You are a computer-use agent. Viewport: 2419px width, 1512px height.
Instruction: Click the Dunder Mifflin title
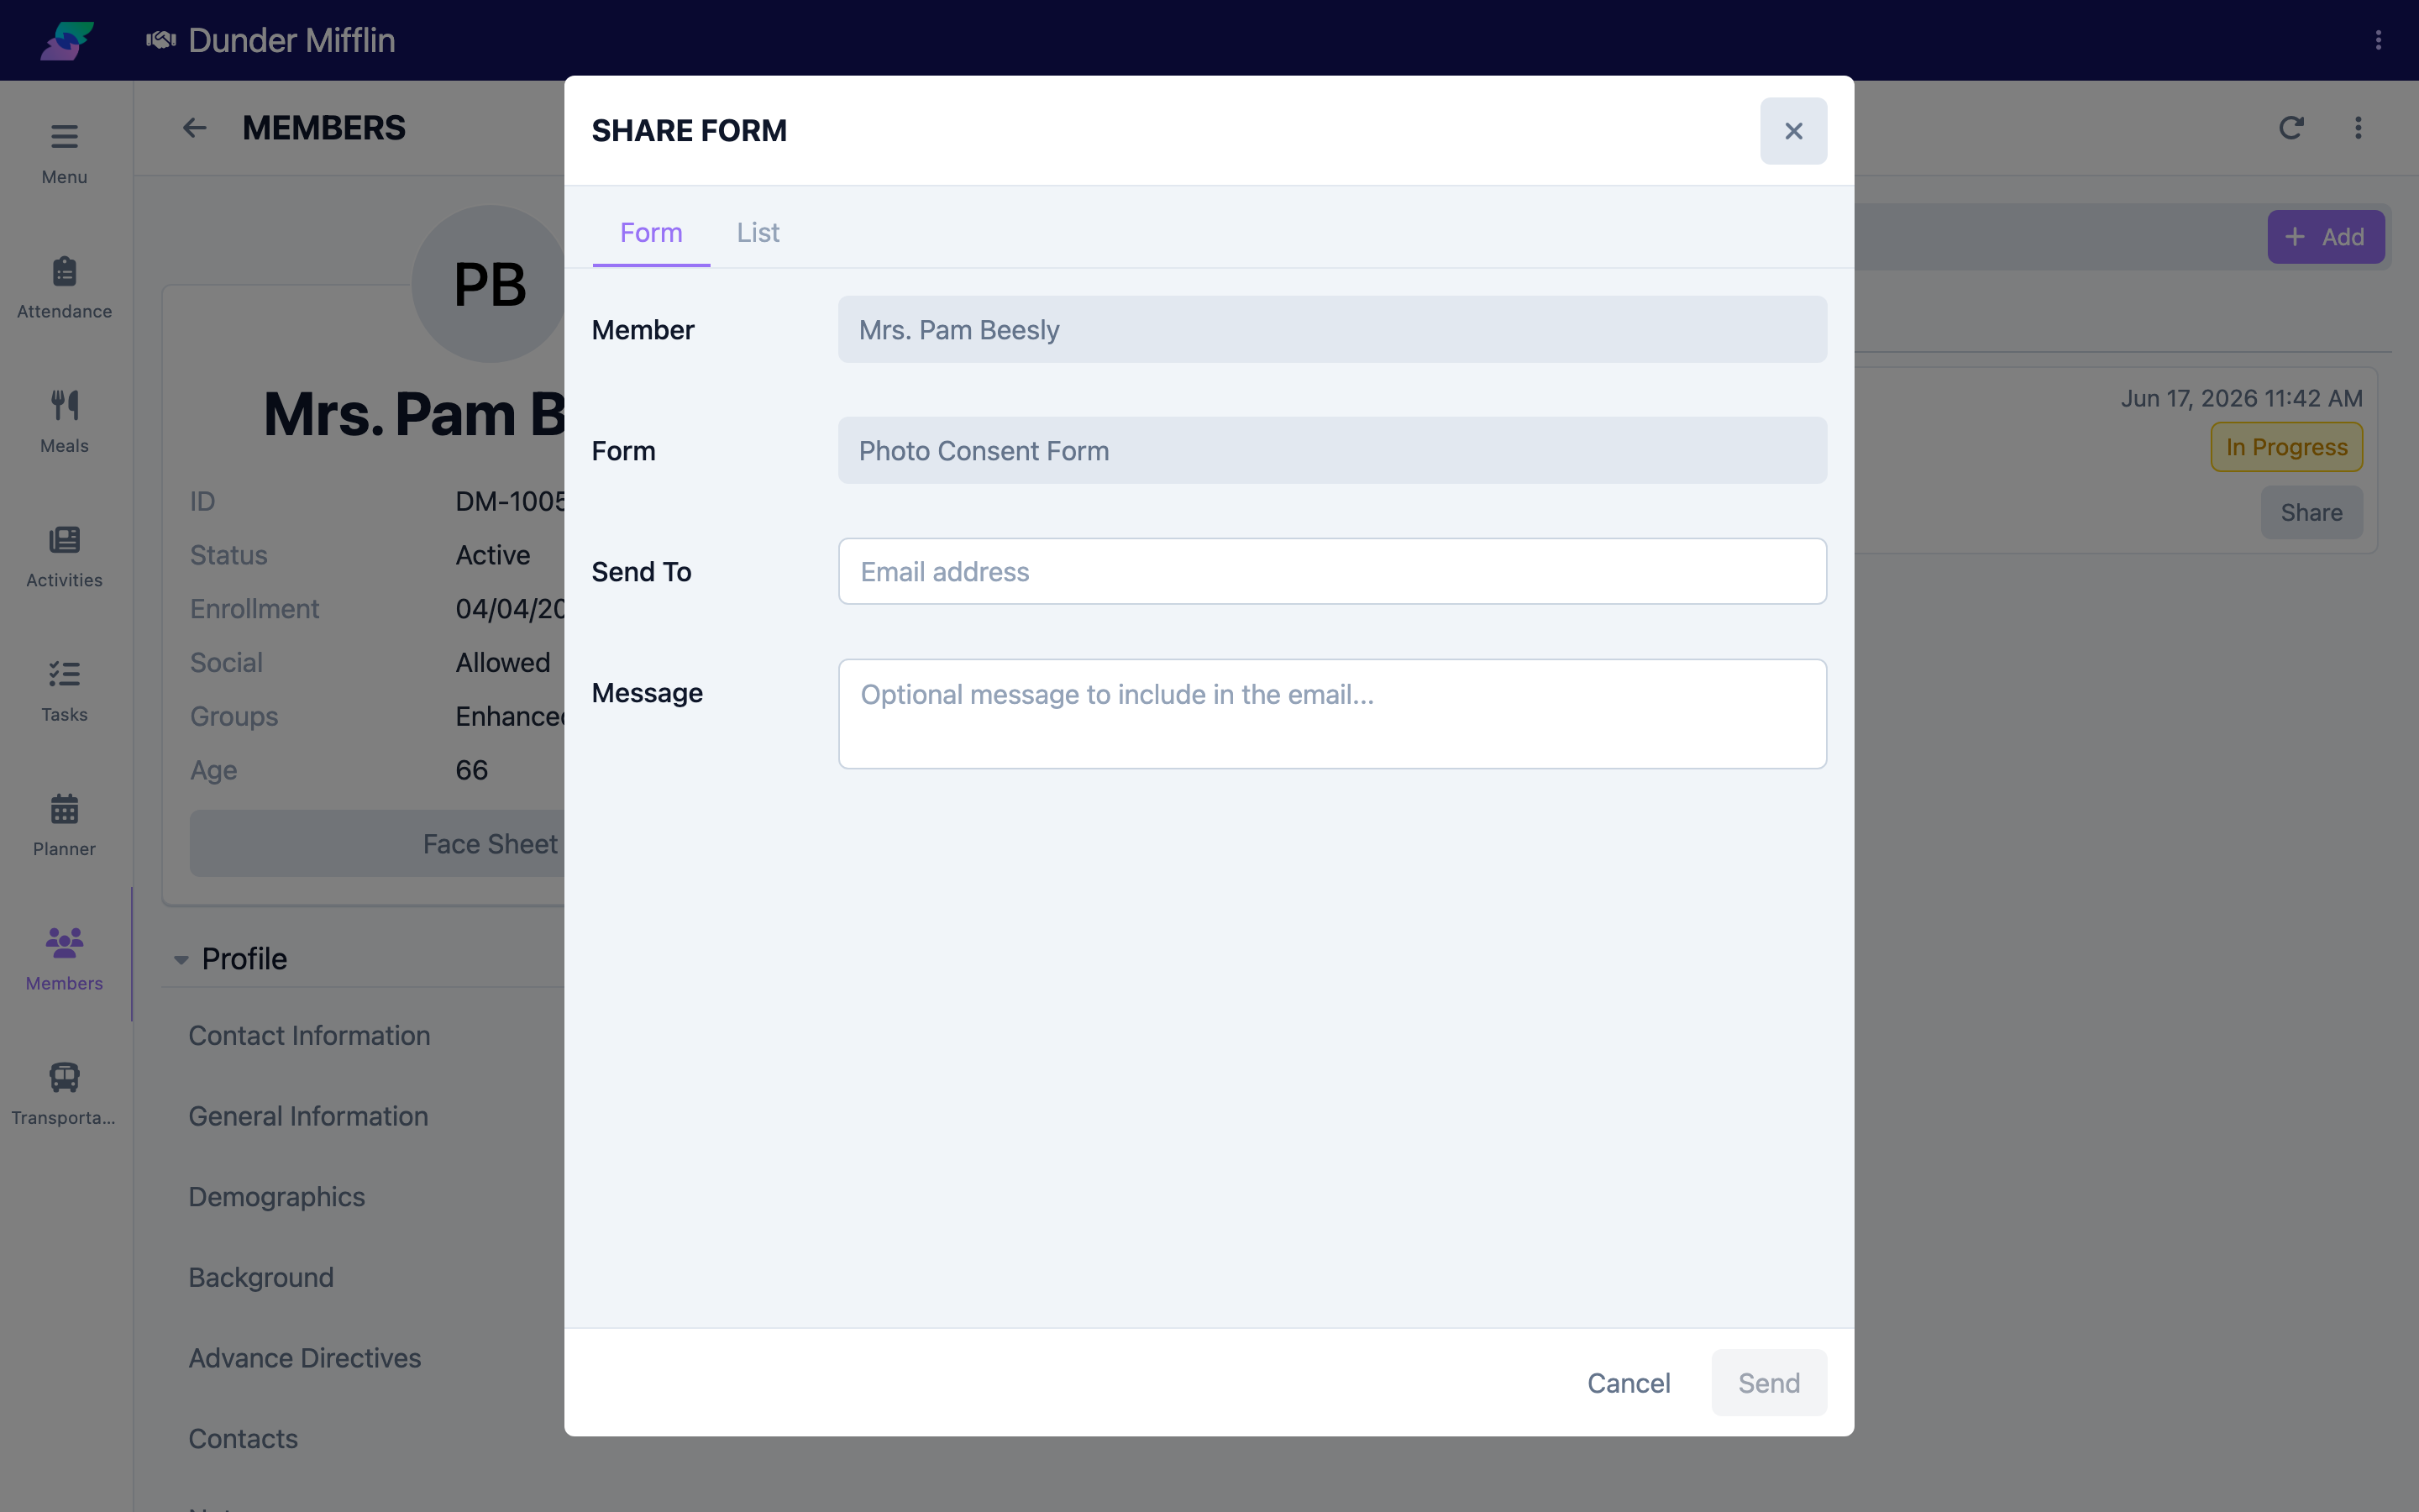pos(292,40)
